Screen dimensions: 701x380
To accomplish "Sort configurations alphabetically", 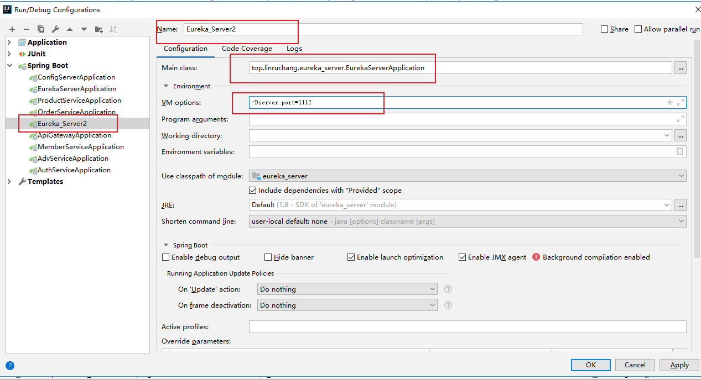I will [x=113, y=29].
